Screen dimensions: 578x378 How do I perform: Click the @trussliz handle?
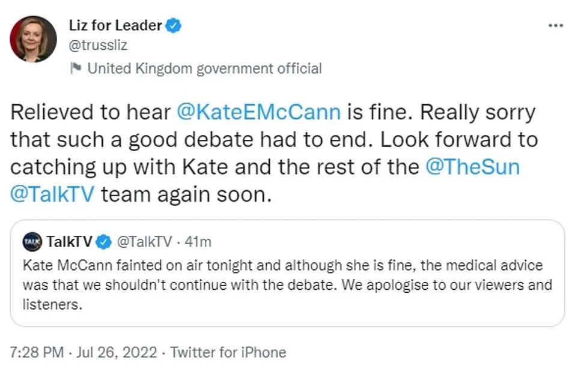pyautogui.click(x=99, y=45)
